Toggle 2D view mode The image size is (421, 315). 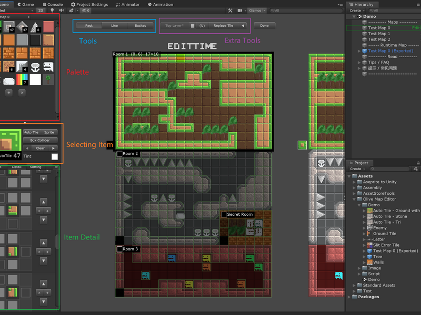pyautogui.click(x=41, y=10)
